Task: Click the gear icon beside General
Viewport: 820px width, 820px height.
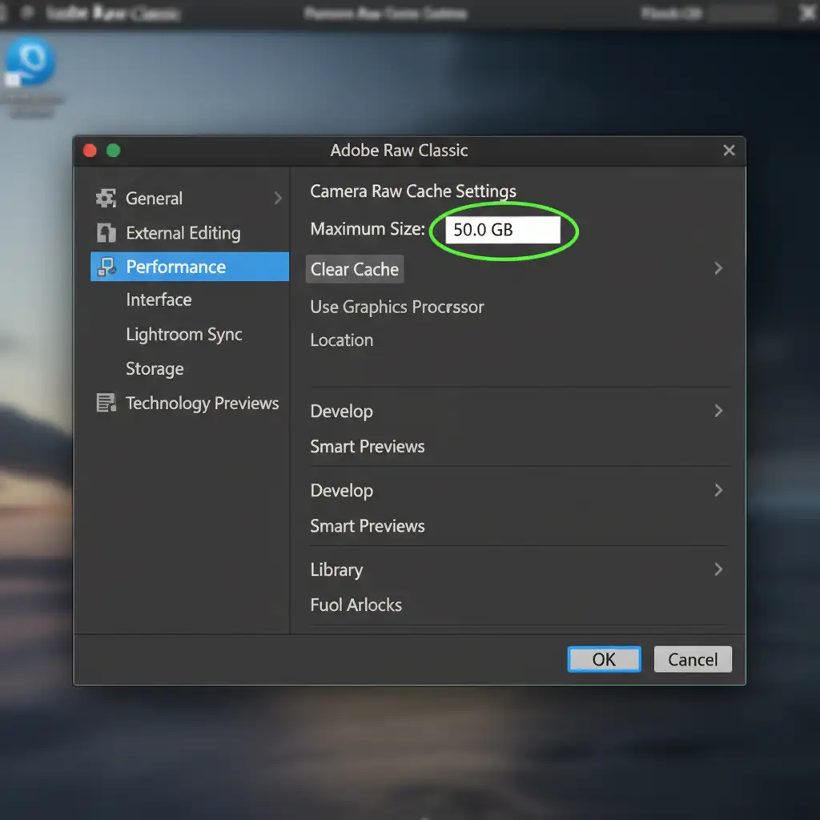Action: click(106, 199)
